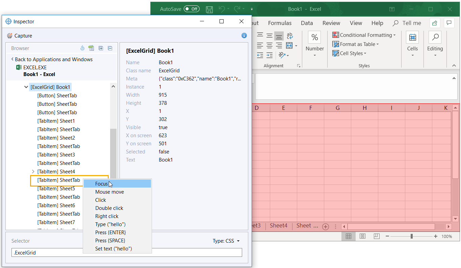This screenshot has width=461, height=268.
Task: Click the XML export icon in Browser panel
Action: 91,48
